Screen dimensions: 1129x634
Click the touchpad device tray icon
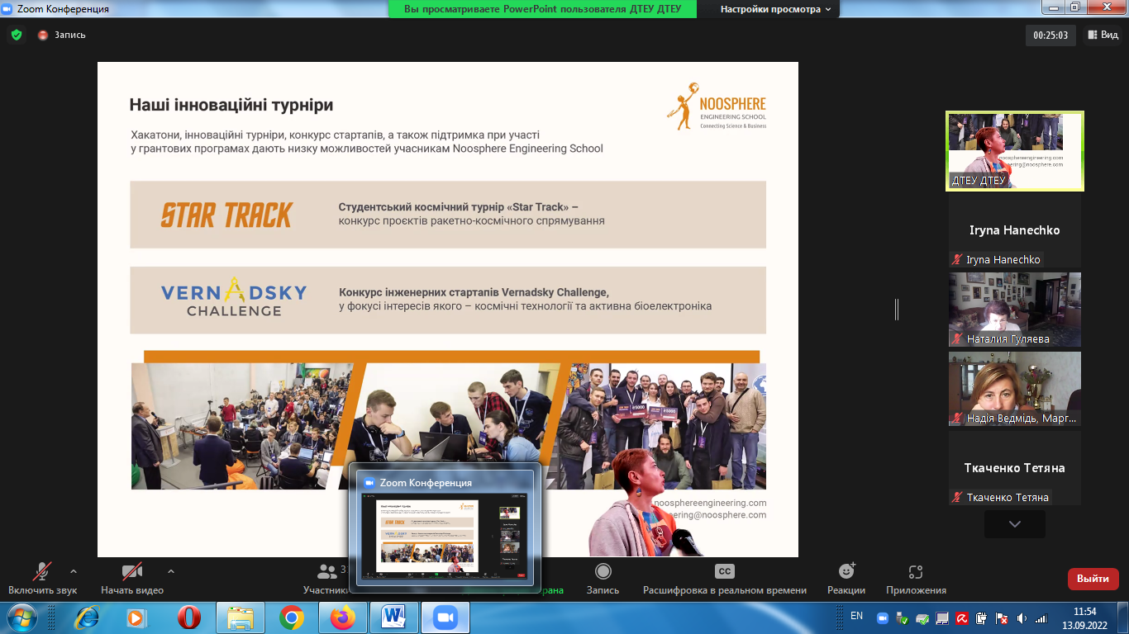point(941,617)
